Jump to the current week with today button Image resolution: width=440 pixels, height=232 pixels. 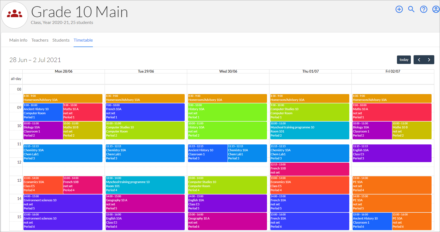404,60
